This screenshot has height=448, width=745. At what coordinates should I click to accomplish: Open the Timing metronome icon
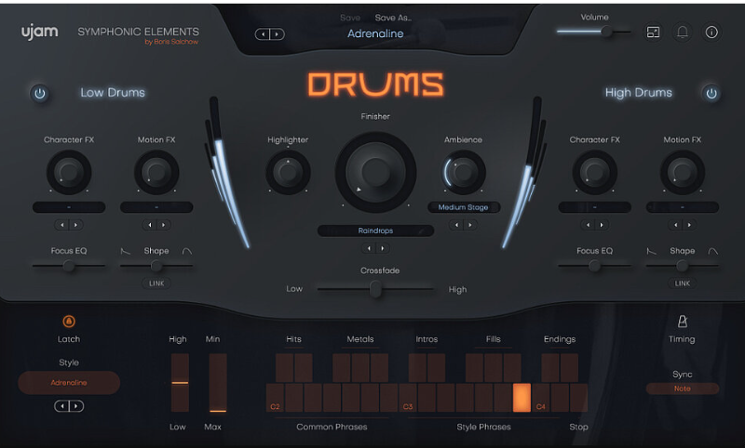683,322
